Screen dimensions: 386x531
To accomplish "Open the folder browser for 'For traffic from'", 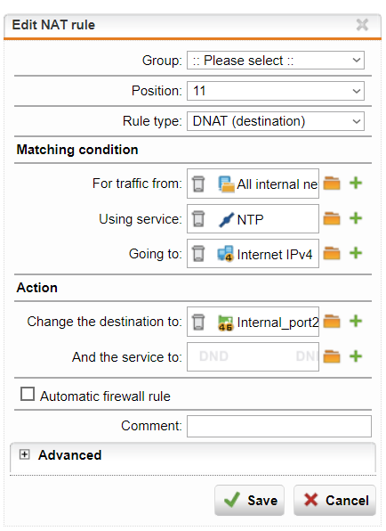I will click(332, 184).
